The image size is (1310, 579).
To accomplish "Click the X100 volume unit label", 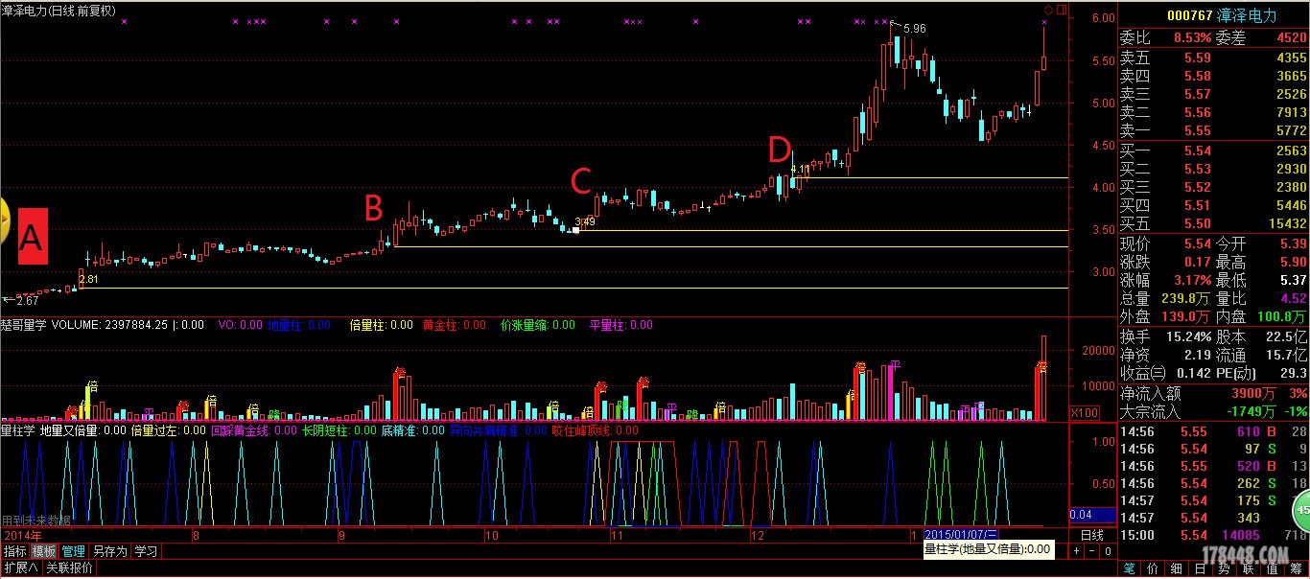I will [1085, 413].
